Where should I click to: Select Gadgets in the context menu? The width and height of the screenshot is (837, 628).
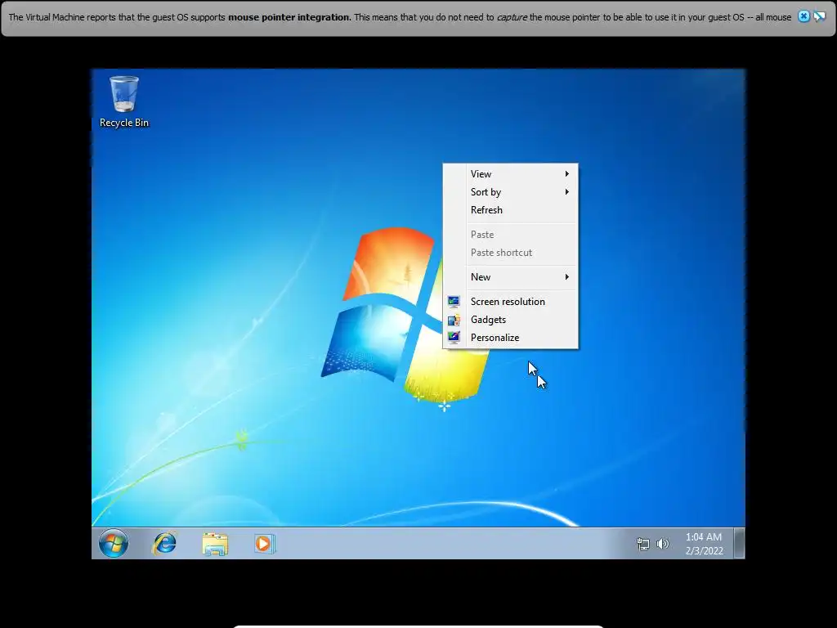point(510,320)
